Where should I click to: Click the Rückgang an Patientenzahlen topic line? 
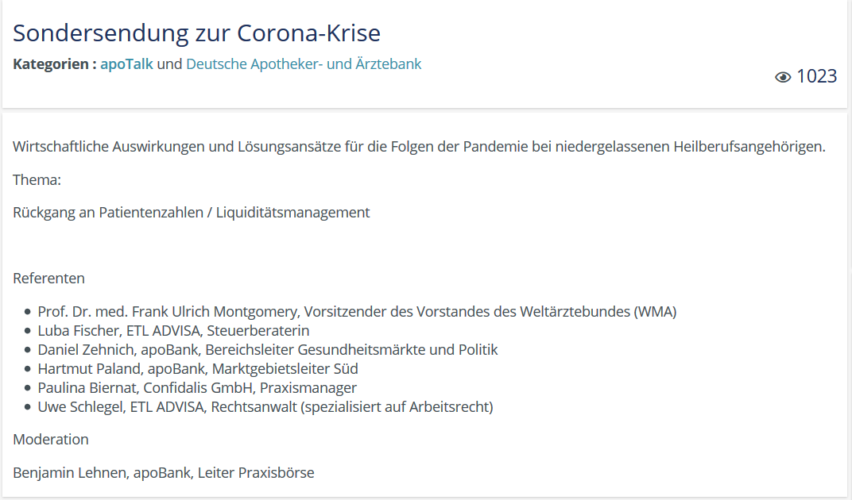point(192,212)
